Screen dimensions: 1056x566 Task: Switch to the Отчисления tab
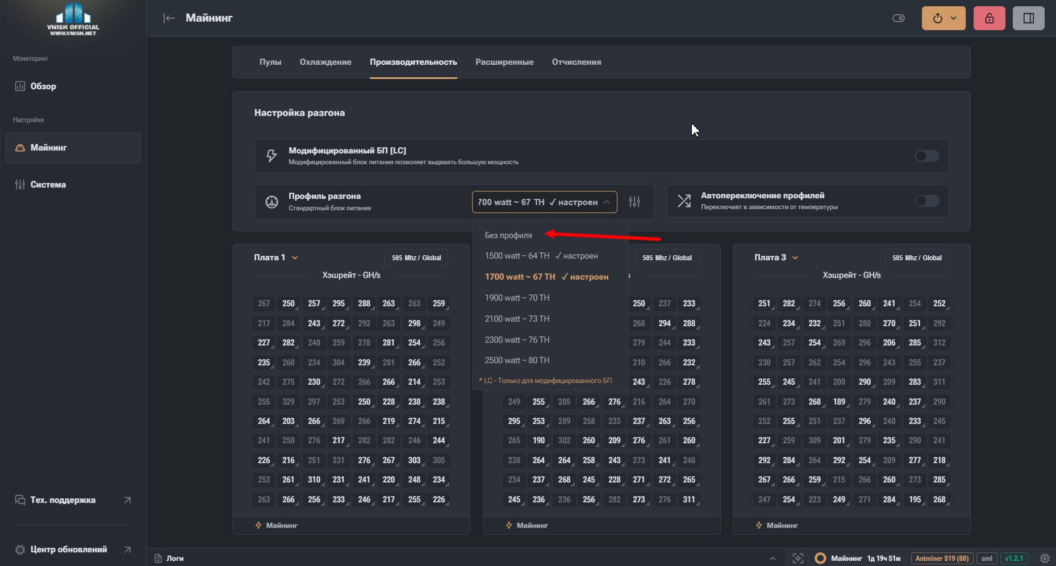(577, 62)
